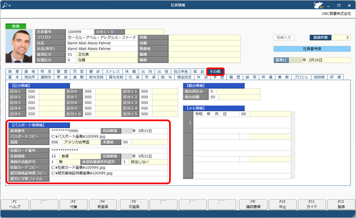356x218 pixels.
Task: Click the F9 確認書類 button
Action: click(x=253, y=204)
